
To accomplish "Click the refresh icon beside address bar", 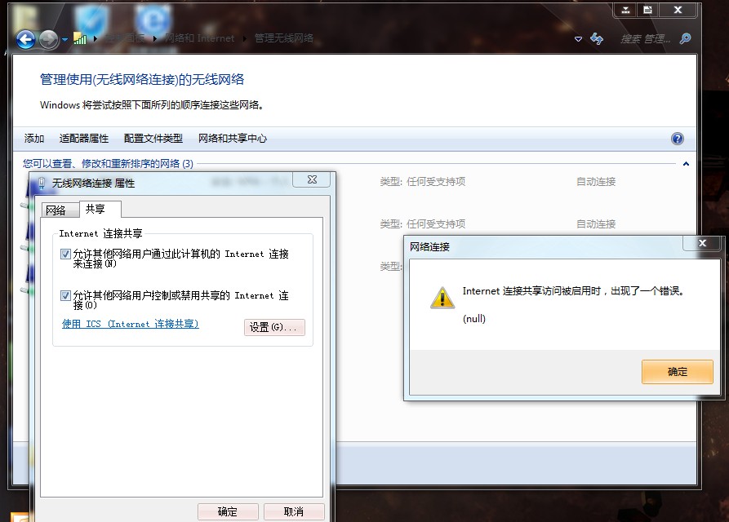I will pyautogui.click(x=597, y=38).
